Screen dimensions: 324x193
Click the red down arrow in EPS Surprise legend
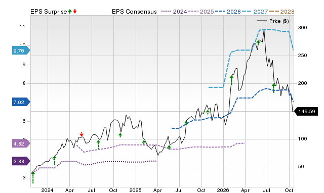pos(75,11)
